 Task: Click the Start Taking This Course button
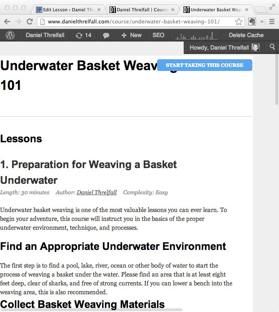(x=205, y=65)
